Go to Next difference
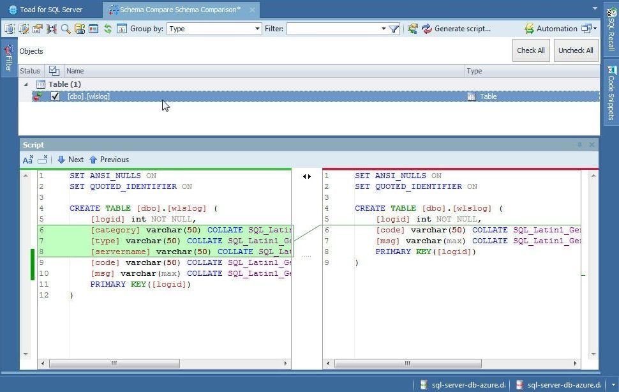 [x=70, y=160]
